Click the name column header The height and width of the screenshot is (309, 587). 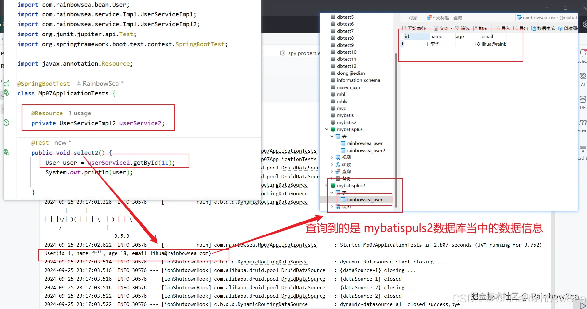tap(442, 36)
